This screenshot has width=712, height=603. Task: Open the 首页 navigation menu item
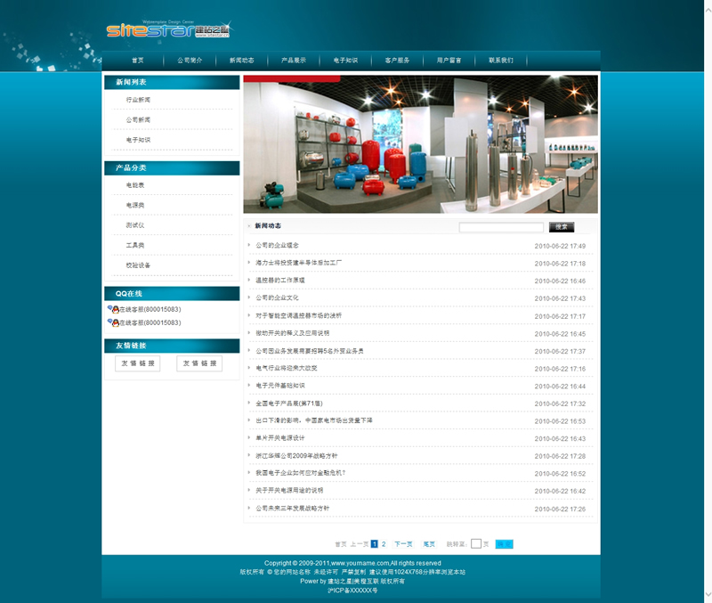[137, 61]
